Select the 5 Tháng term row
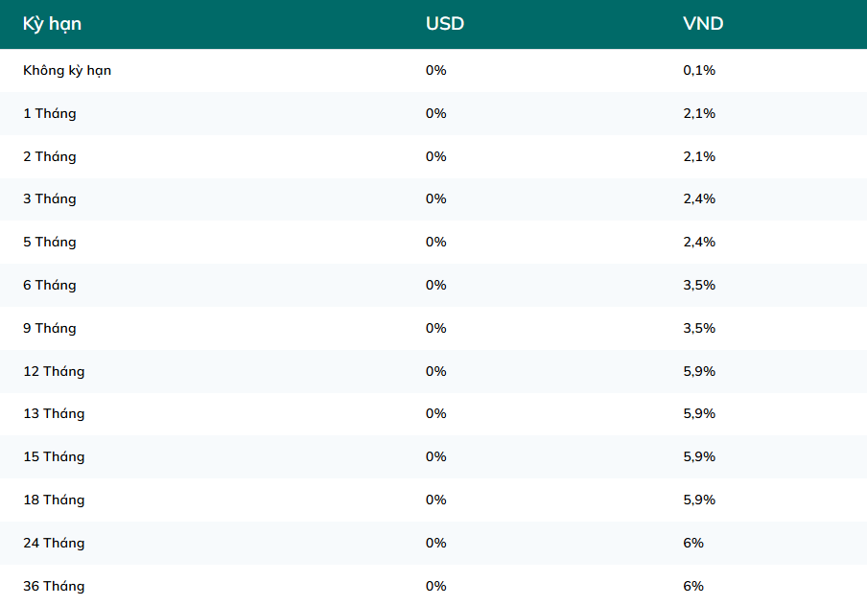 tap(433, 243)
